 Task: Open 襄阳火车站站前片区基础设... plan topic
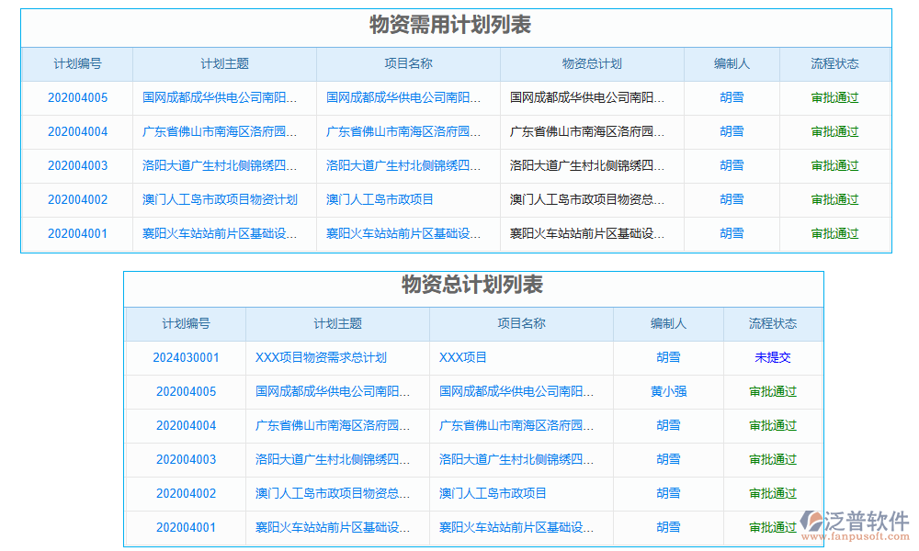224,233
